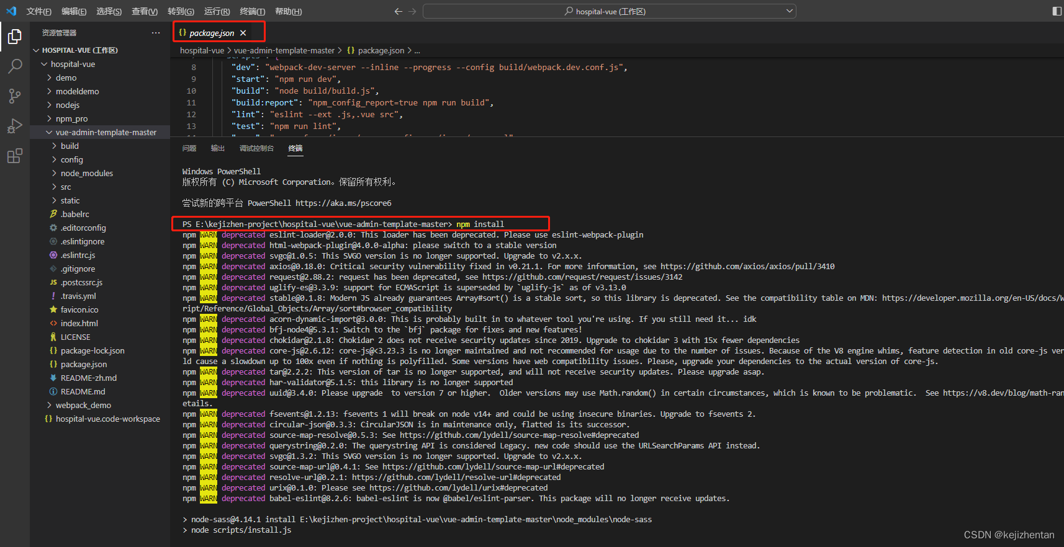
Task: Open the command center dropdown arrow
Action: pyautogui.click(x=790, y=11)
